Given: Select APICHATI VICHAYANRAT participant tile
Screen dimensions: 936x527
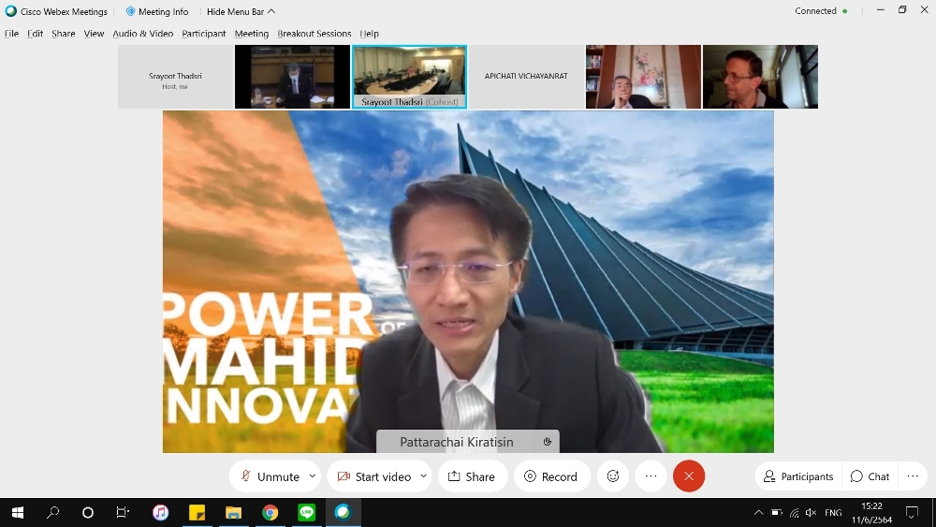Looking at the screenshot, I should coord(526,77).
